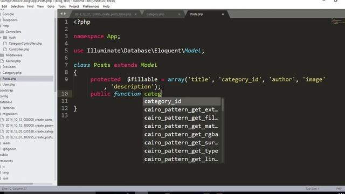The height and width of the screenshot is (194, 345).
Task: Expand the lang folder
Action: (5, 172)
